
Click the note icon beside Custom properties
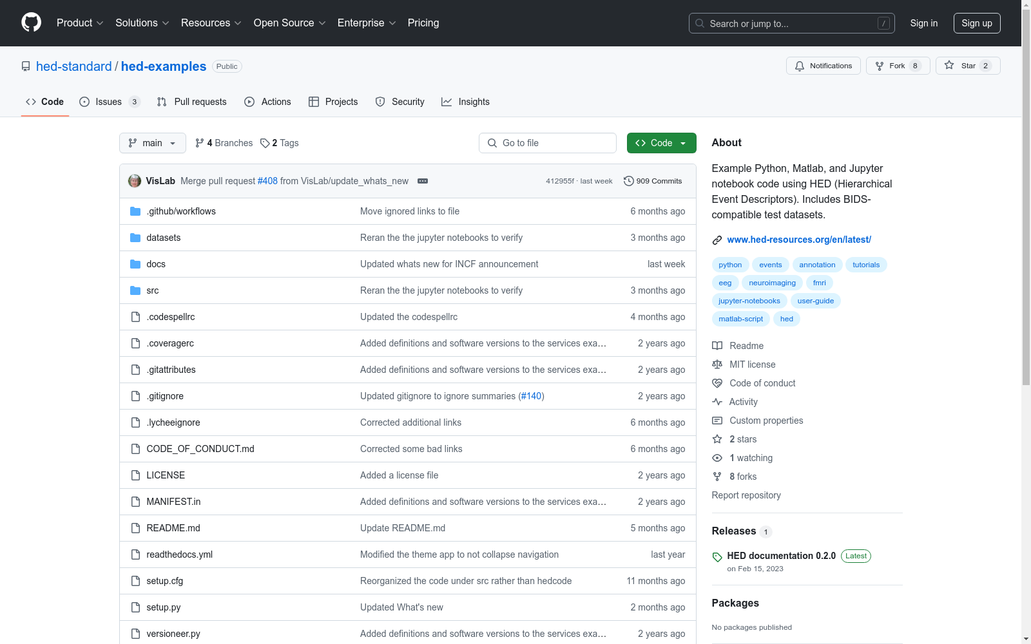click(x=717, y=421)
